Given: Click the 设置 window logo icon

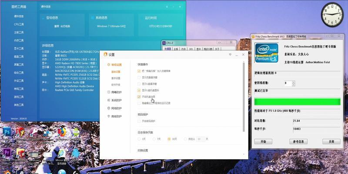Looking at the screenshot, I should coord(105,54).
